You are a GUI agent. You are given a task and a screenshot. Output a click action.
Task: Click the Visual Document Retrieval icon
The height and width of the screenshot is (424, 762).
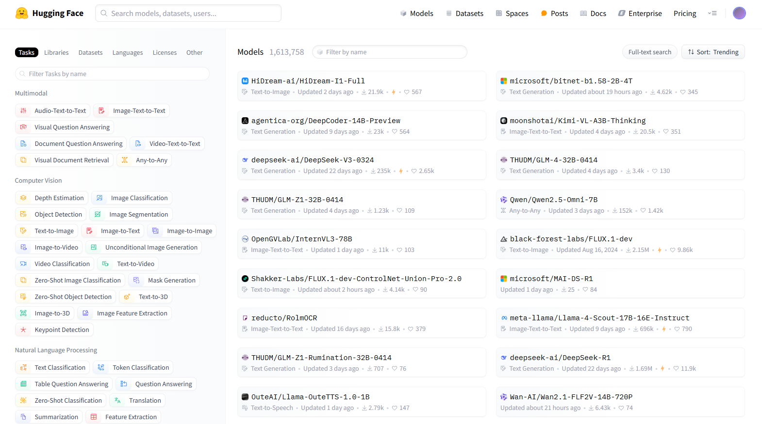pos(23,160)
